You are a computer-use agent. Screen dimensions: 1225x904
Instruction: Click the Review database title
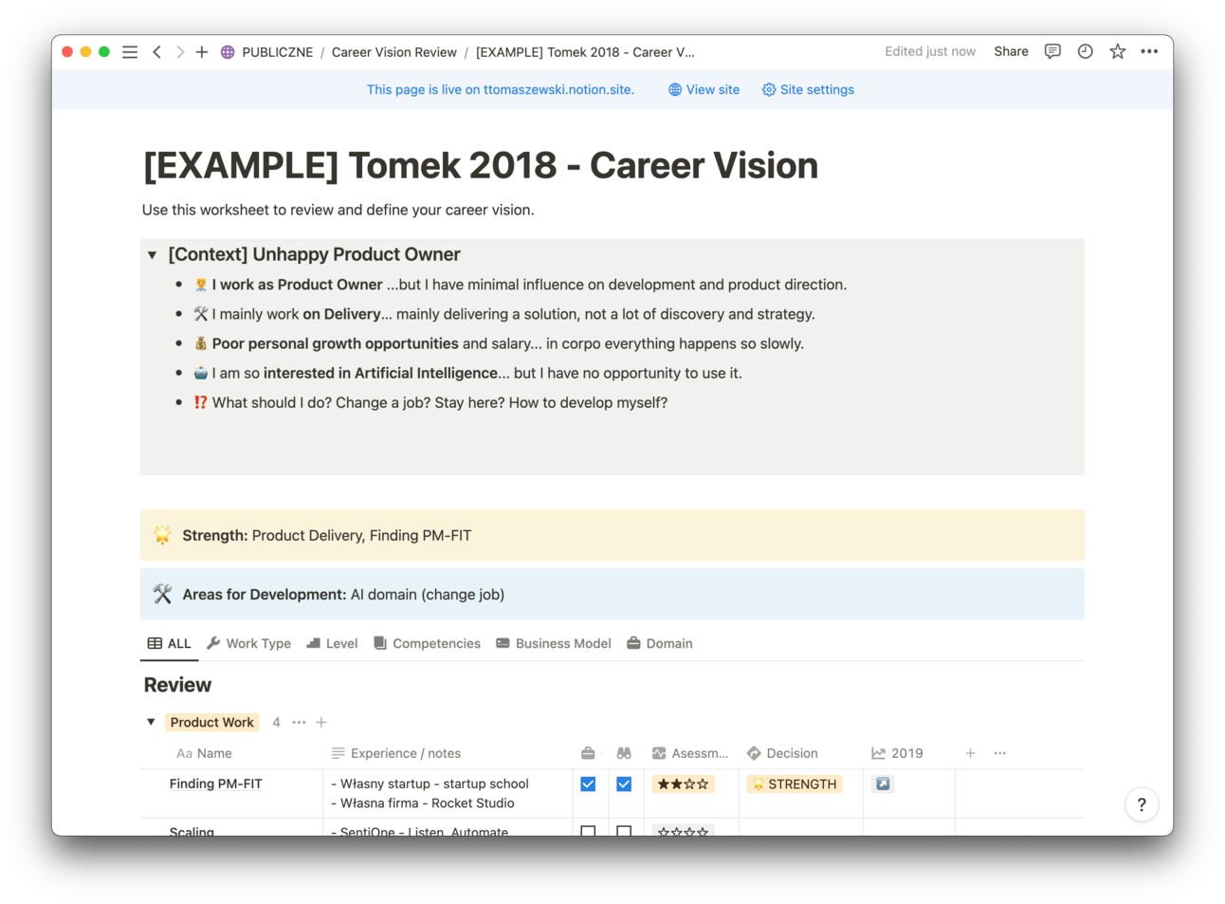(177, 685)
